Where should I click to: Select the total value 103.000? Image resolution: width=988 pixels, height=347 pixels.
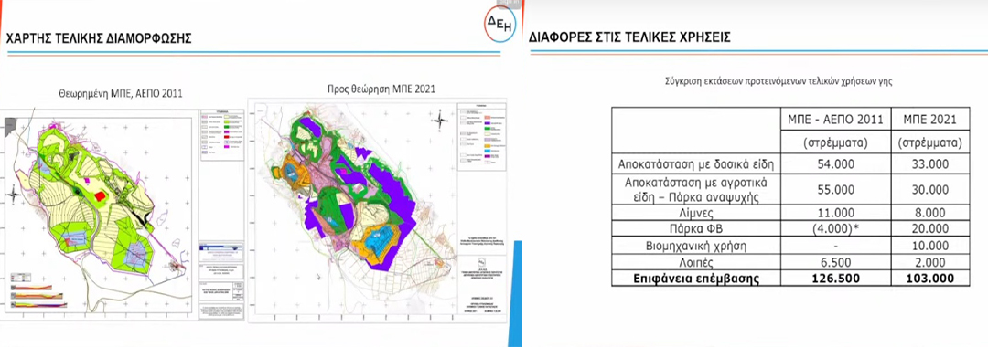point(929,278)
